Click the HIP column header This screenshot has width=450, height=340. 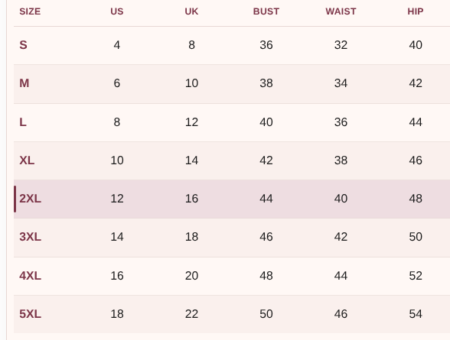click(416, 11)
